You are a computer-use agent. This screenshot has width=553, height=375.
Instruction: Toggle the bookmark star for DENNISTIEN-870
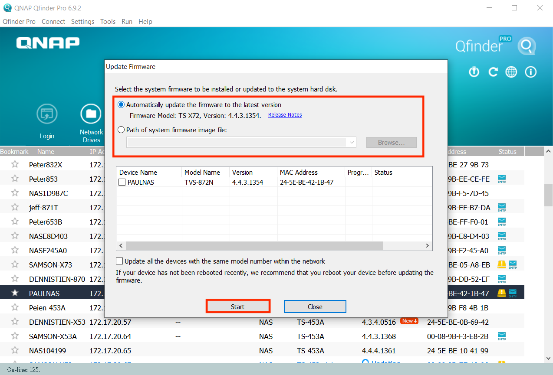[x=15, y=279]
